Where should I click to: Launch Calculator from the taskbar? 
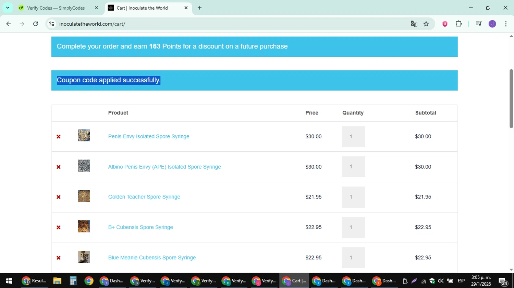pos(73,281)
